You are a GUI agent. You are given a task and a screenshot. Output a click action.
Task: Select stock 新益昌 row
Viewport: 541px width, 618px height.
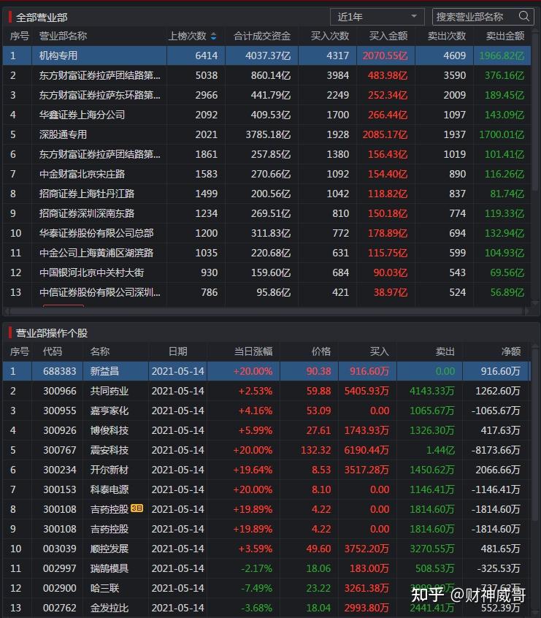(266, 371)
